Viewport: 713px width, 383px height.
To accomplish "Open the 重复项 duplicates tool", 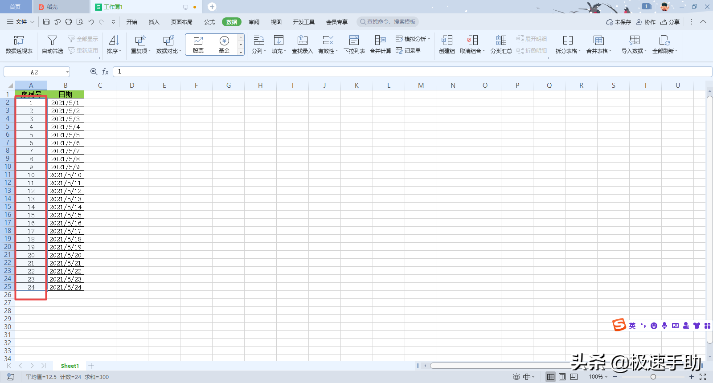I will pos(140,45).
